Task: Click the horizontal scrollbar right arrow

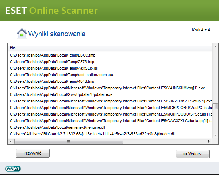Action: 209,141
